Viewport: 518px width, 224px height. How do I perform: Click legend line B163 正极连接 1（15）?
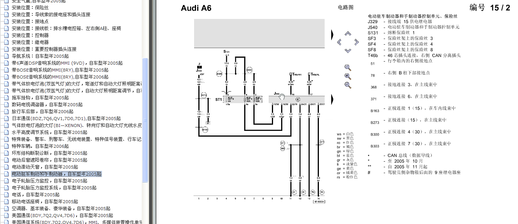coord(412,109)
